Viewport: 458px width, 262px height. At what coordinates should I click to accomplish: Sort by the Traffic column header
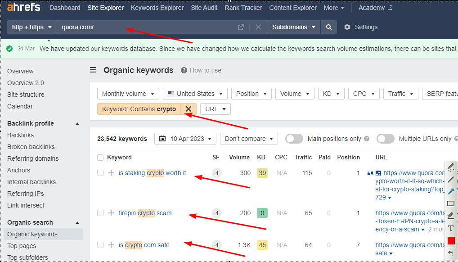(x=303, y=157)
